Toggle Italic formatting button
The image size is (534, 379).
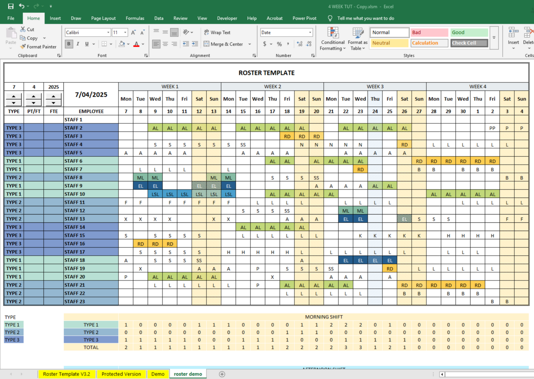click(x=78, y=44)
